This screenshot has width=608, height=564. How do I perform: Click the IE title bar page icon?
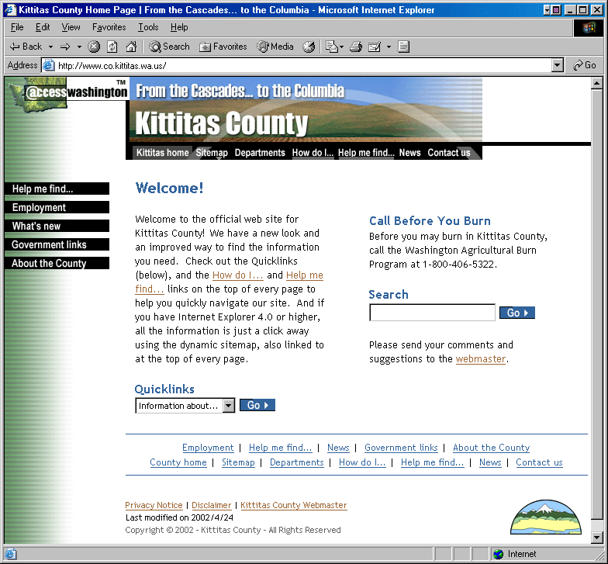[10, 9]
